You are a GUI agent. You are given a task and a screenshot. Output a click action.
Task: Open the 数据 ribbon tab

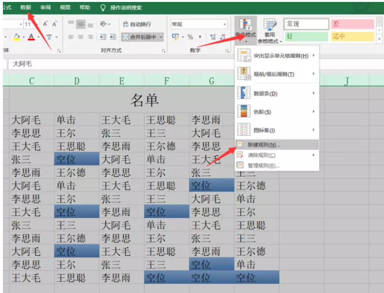[x=26, y=8]
